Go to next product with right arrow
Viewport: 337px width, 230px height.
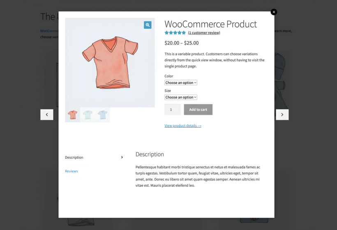(282, 114)
